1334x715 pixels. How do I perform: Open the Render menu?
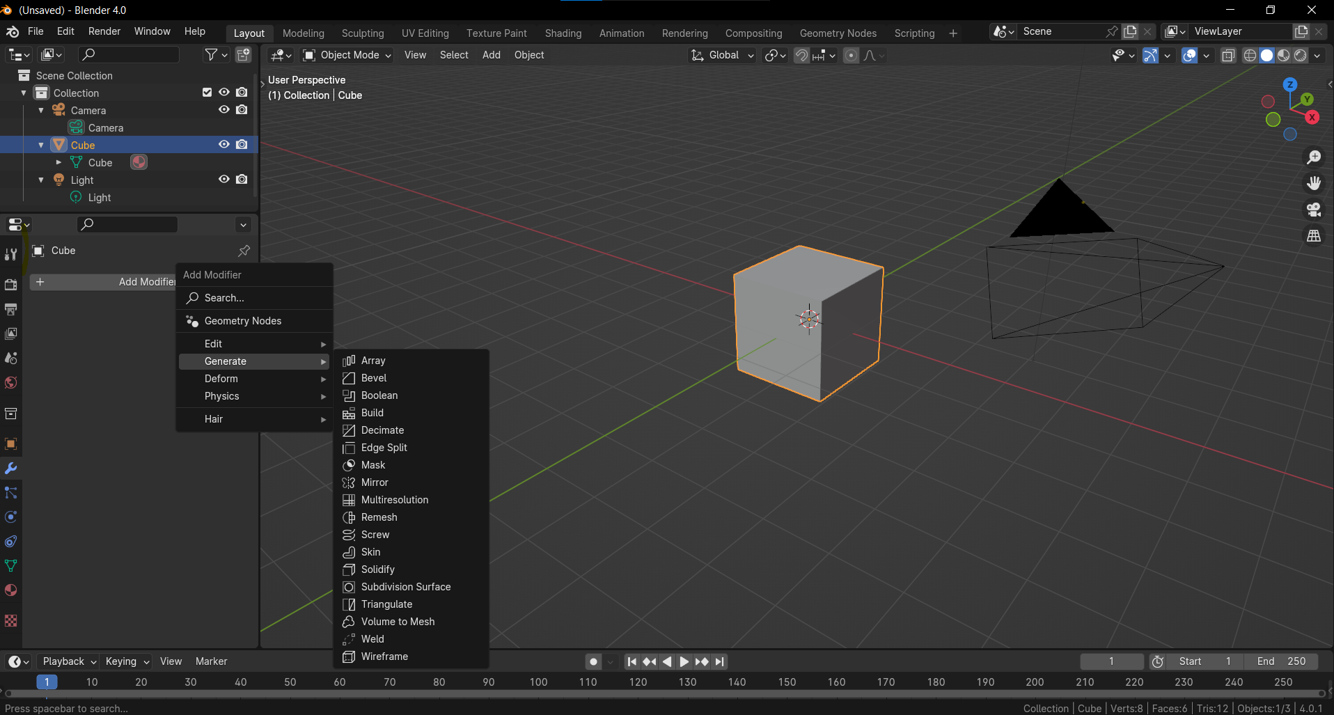click(104, 32)
